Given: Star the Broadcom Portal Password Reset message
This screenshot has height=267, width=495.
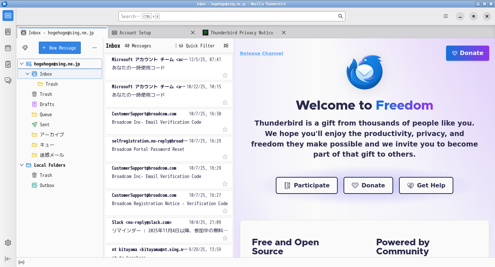Looking at the screenshot, I should coord(225,157).
